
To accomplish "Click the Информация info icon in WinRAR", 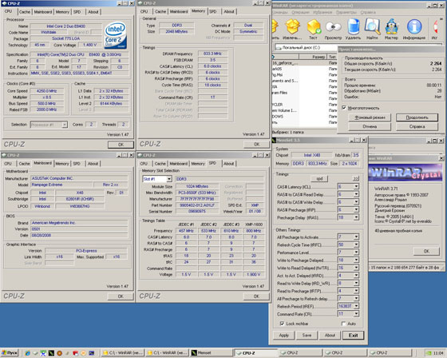I will coord(414,30).
